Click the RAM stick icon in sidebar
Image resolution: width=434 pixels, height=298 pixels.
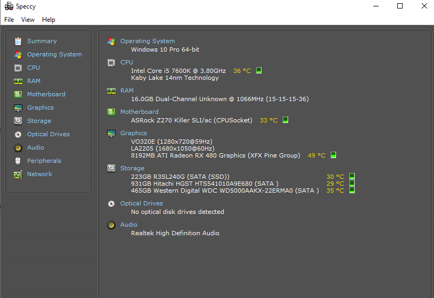click(x=18, y=81)
